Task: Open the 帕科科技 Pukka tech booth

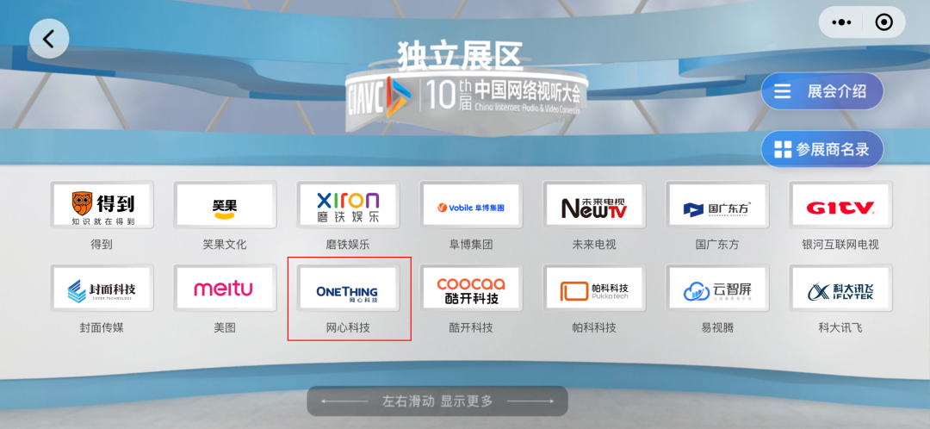Action: (x=594, y=288)
